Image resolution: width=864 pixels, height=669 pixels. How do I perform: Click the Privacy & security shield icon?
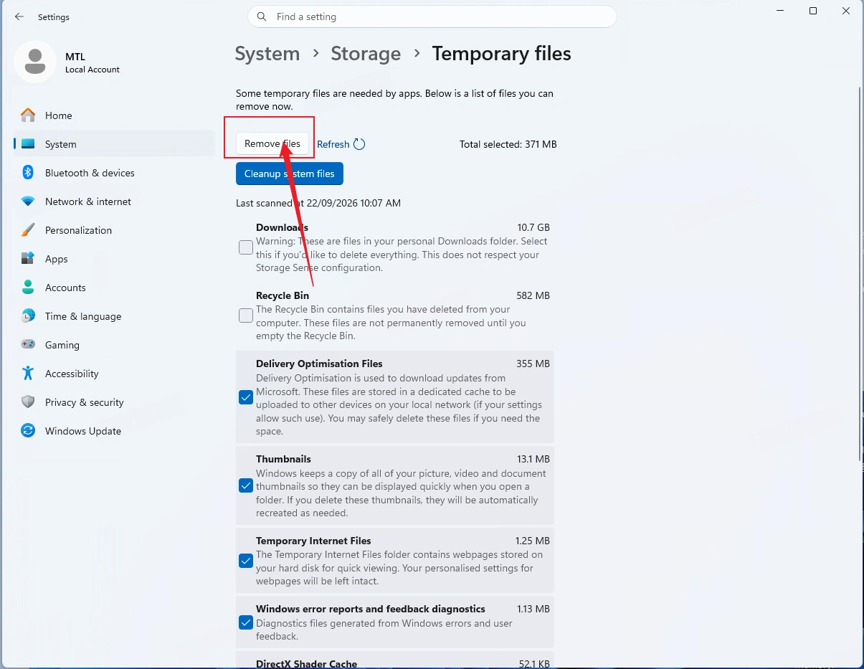point(28,402)
